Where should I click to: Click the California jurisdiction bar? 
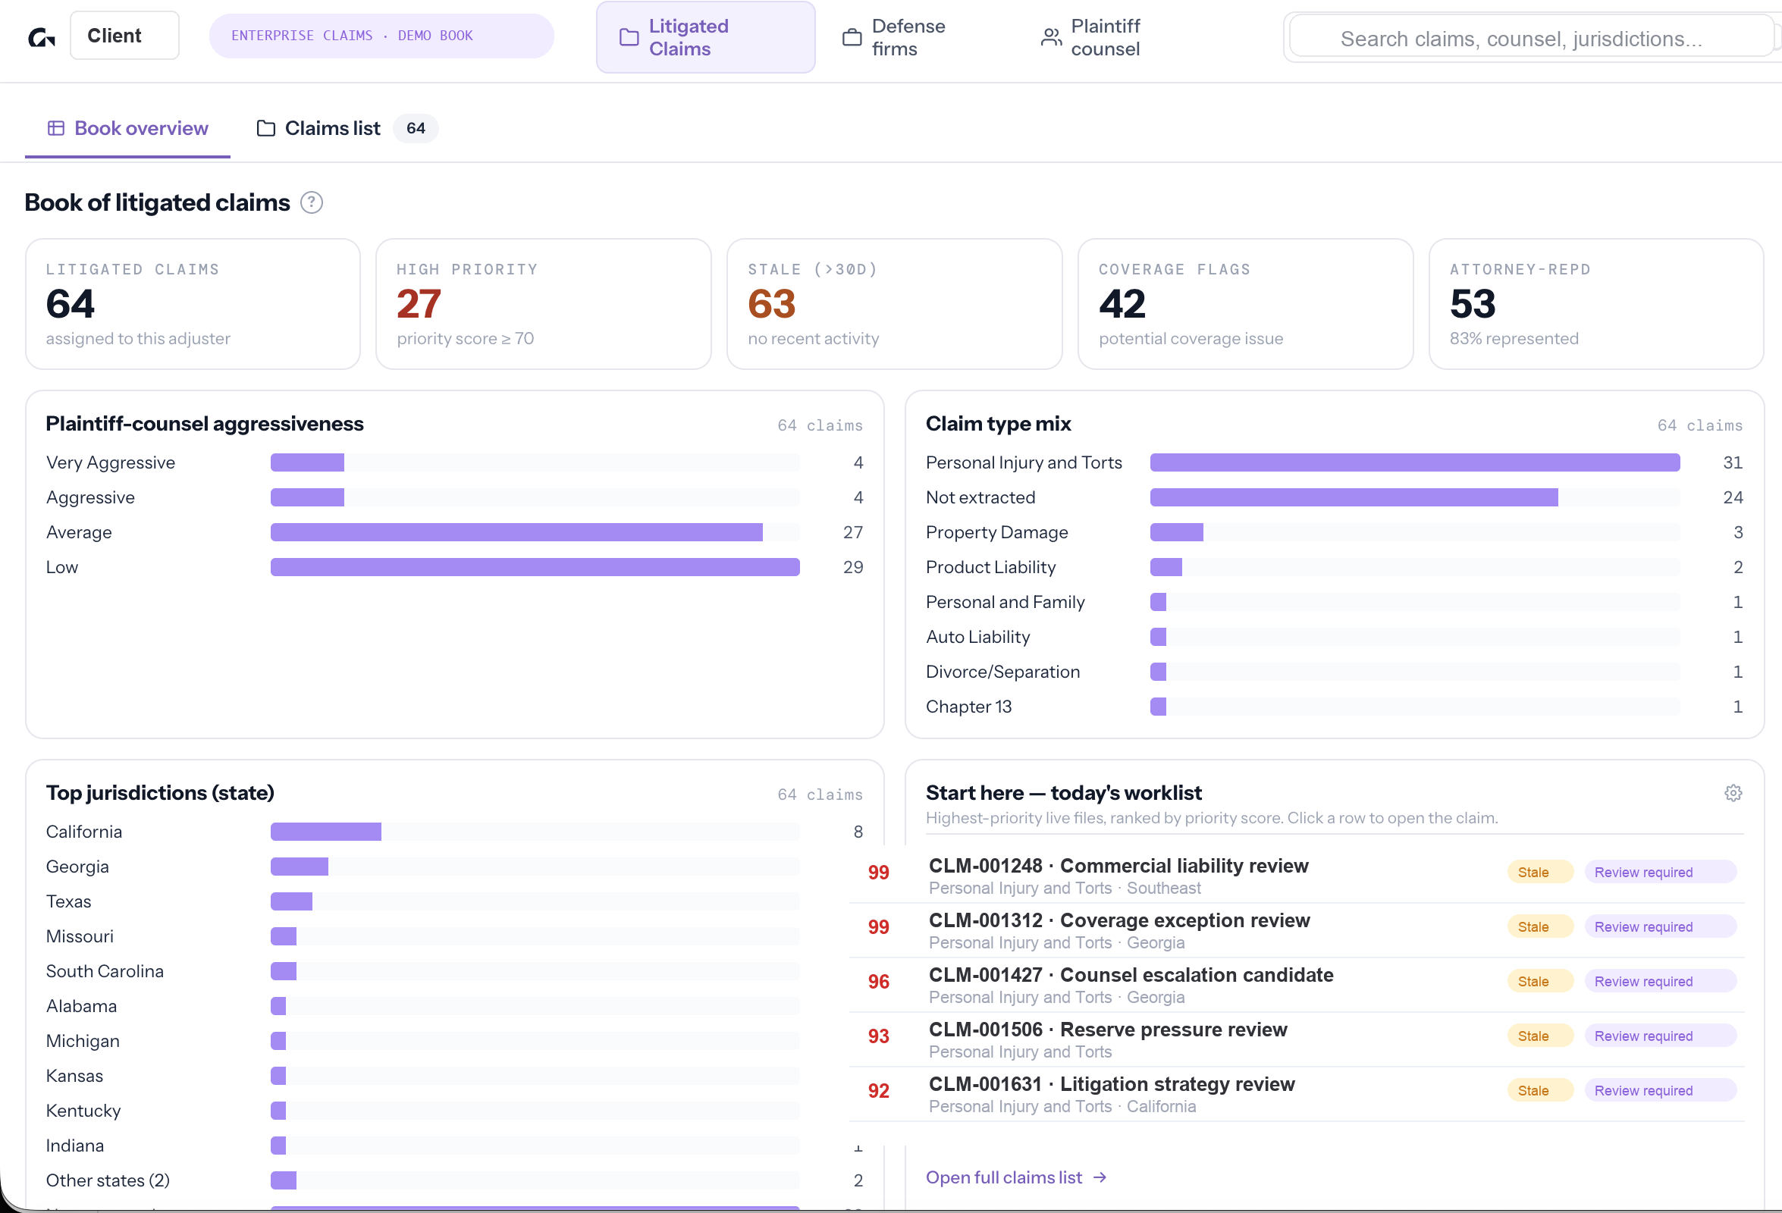point(326,832)
